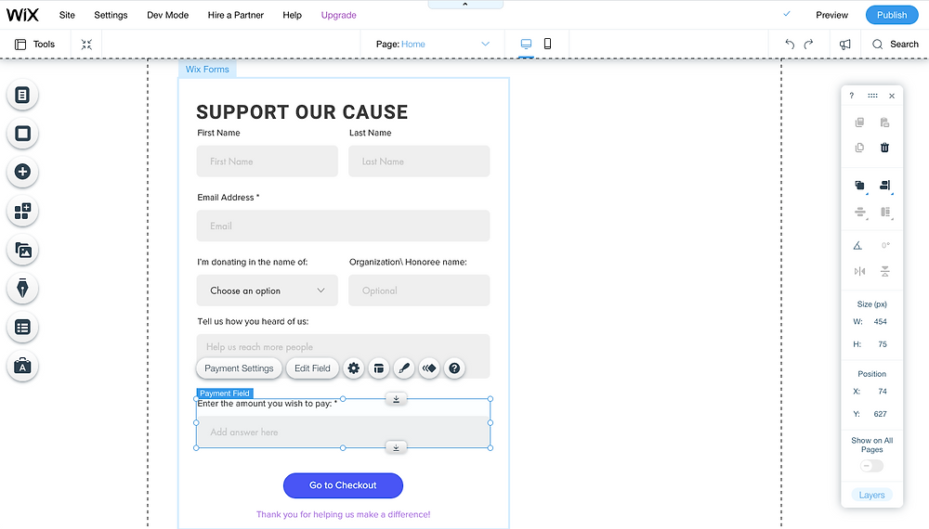
Task: Click the X position value 74
Action: (883, 391)
